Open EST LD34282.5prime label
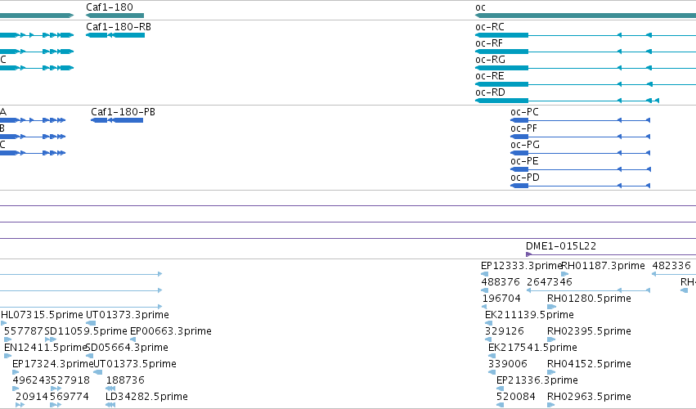This screenshot has height=409, width=696. tap(146, 397)
